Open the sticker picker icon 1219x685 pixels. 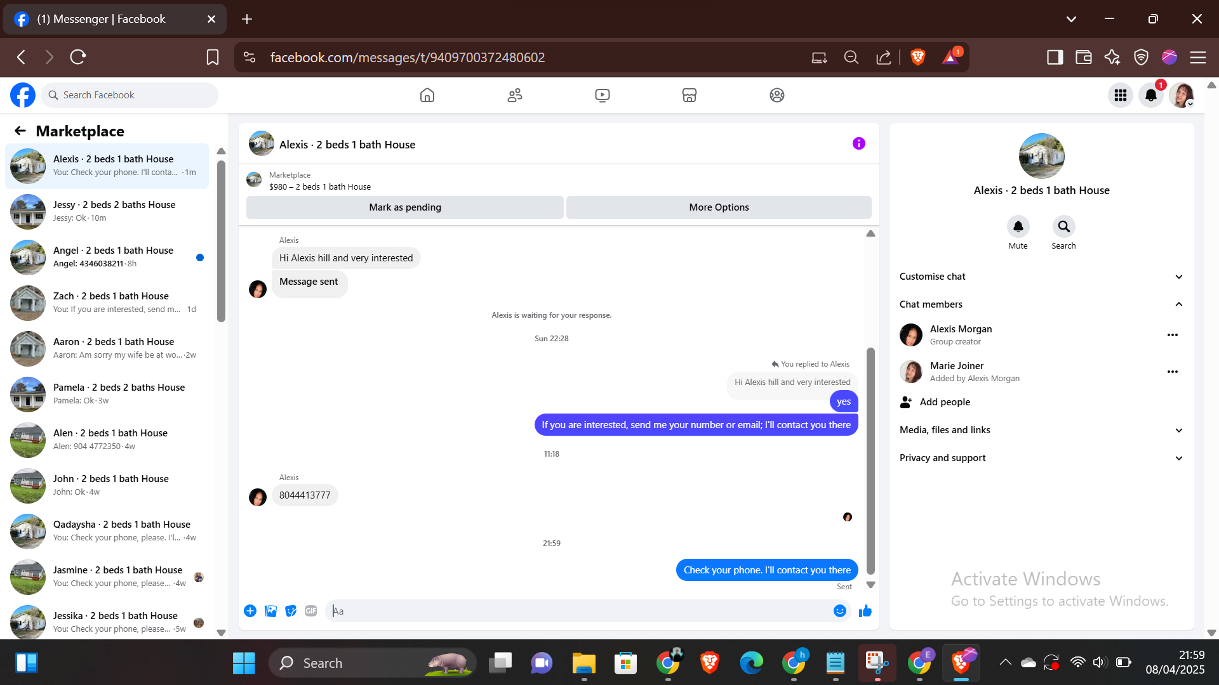[x=291, y=611]
